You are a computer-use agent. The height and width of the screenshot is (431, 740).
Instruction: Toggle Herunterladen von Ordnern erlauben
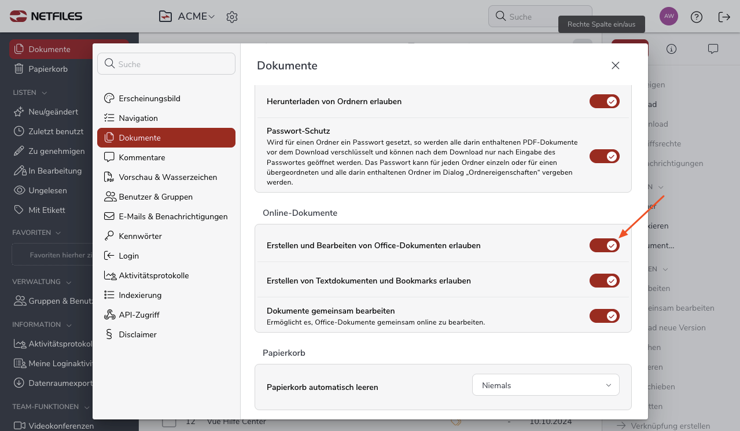coord(604,101)
